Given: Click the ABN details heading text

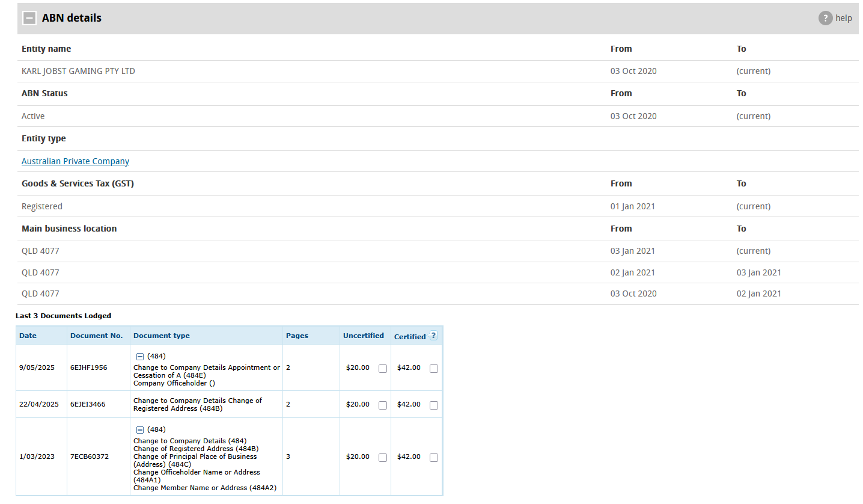Looking at the screenshot, I should pyautogui.click(x=72, y=18).
